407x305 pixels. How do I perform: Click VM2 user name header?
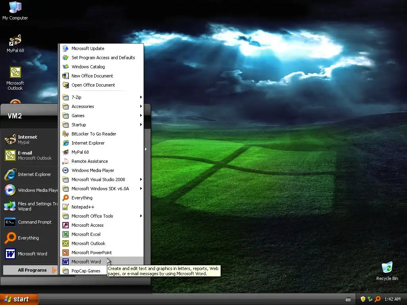click(15, 116)
